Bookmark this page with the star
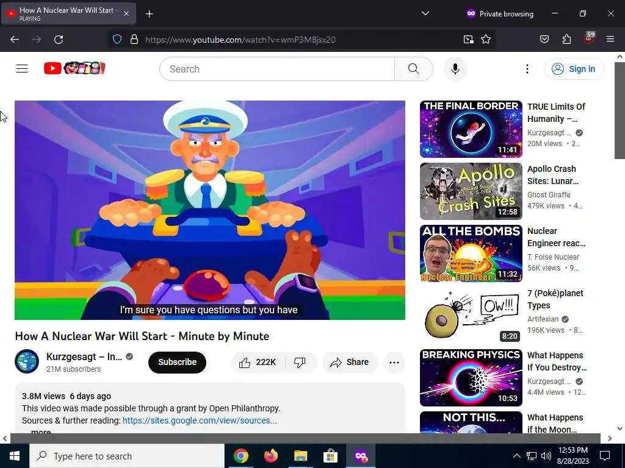Viewport: 625px width, 468px height. tap(485, 40)
